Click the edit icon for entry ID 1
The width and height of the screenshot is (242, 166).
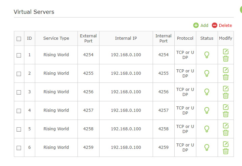226,51
